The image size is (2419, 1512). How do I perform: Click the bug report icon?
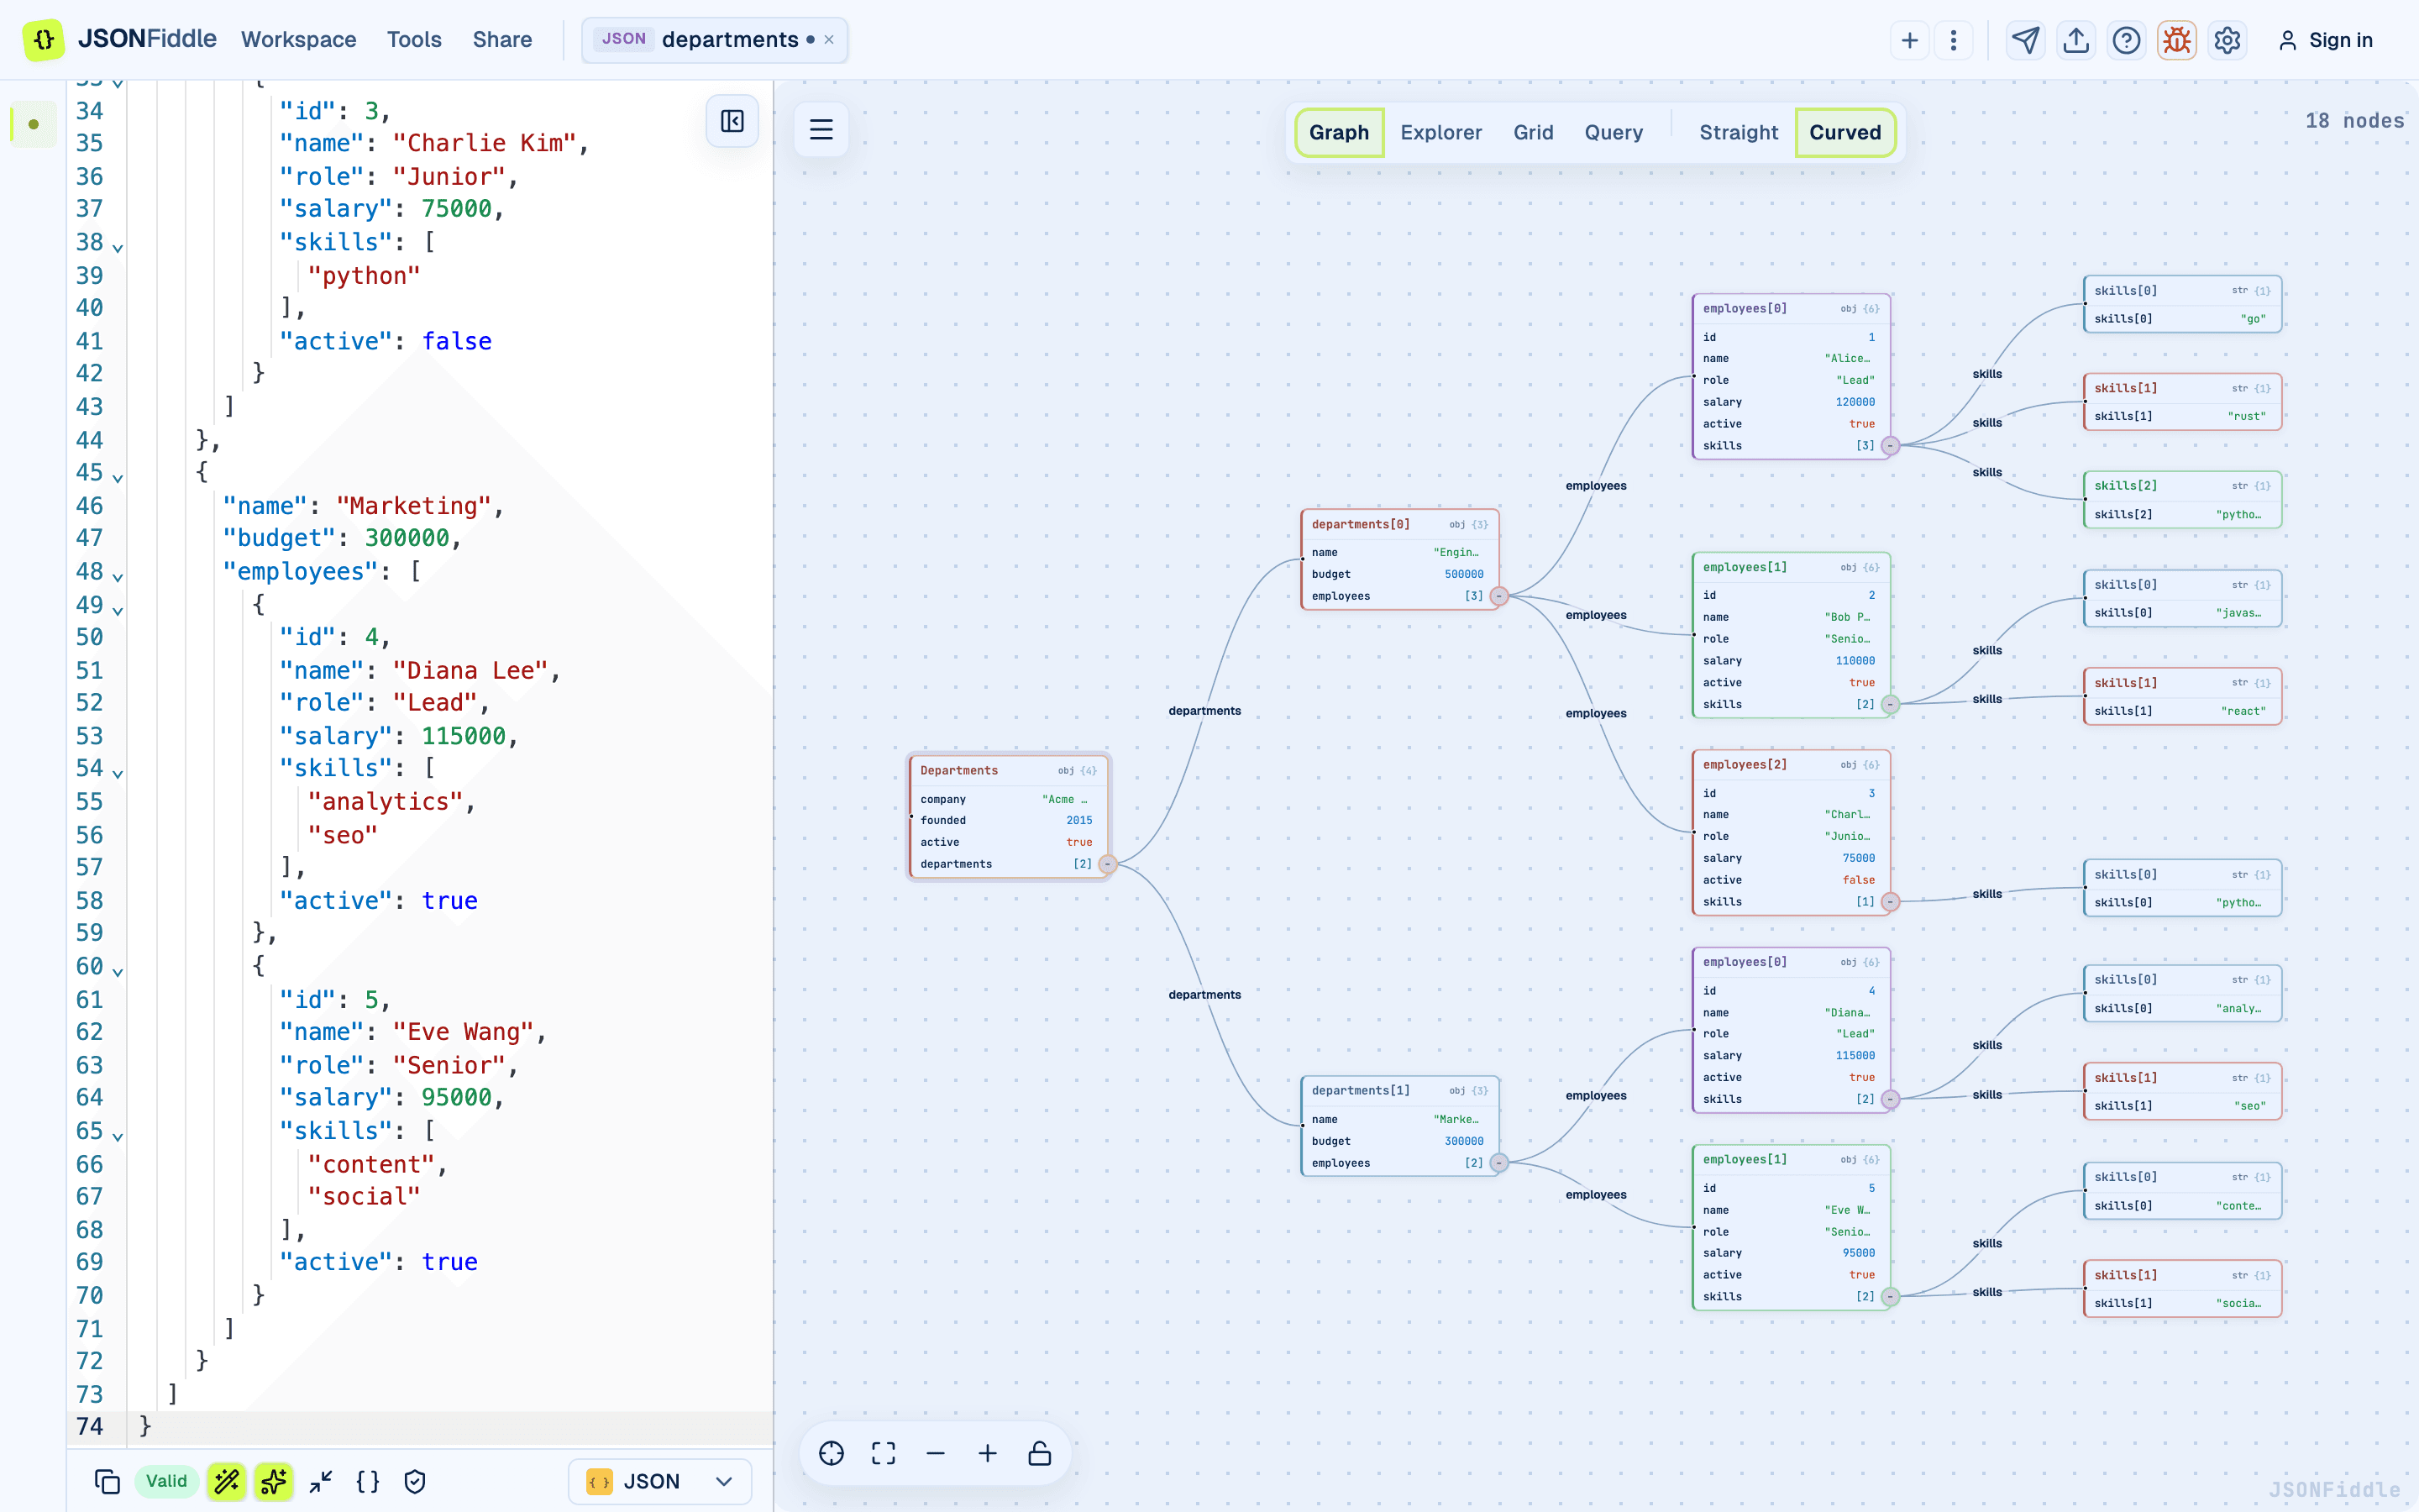2176,40
